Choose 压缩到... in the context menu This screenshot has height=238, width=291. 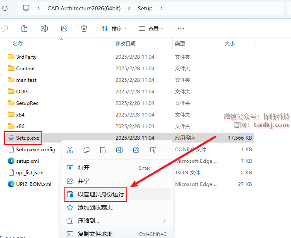(117, 221)
